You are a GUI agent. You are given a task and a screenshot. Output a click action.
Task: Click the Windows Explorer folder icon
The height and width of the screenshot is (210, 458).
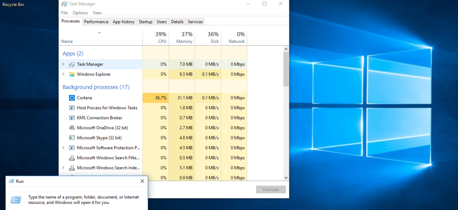tap(72, 74)
